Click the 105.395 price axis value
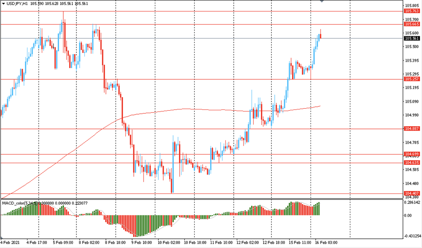 (x=412, y=61)
